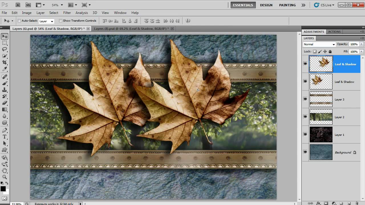The height and width of the screenshot is (205, 365).
Task: Select the Zoom tool
Action: [x=5, y=177]
